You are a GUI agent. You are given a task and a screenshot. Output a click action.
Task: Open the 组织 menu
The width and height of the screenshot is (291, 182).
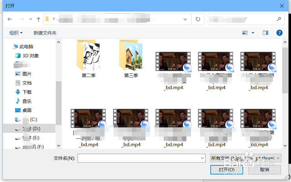pos(16,33)
